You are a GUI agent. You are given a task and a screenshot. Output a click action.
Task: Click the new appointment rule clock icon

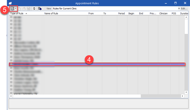pos(12,9)
